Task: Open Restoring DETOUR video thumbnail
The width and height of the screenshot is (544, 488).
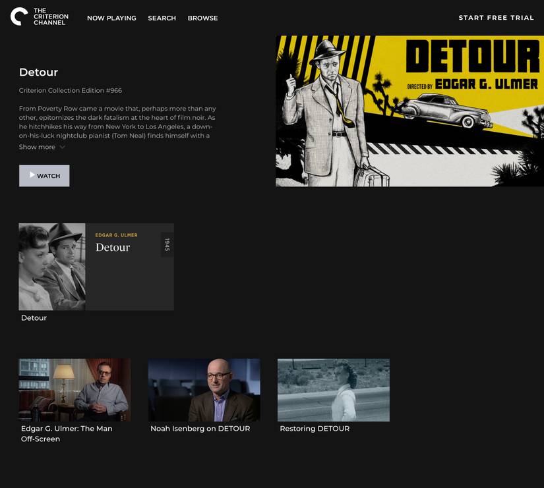Action: point(334,390)
